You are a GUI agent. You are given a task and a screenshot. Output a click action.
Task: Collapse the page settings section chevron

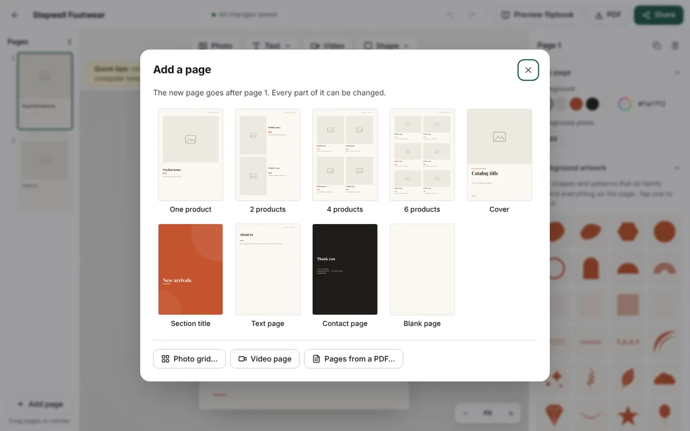click(x=677, y=72)
